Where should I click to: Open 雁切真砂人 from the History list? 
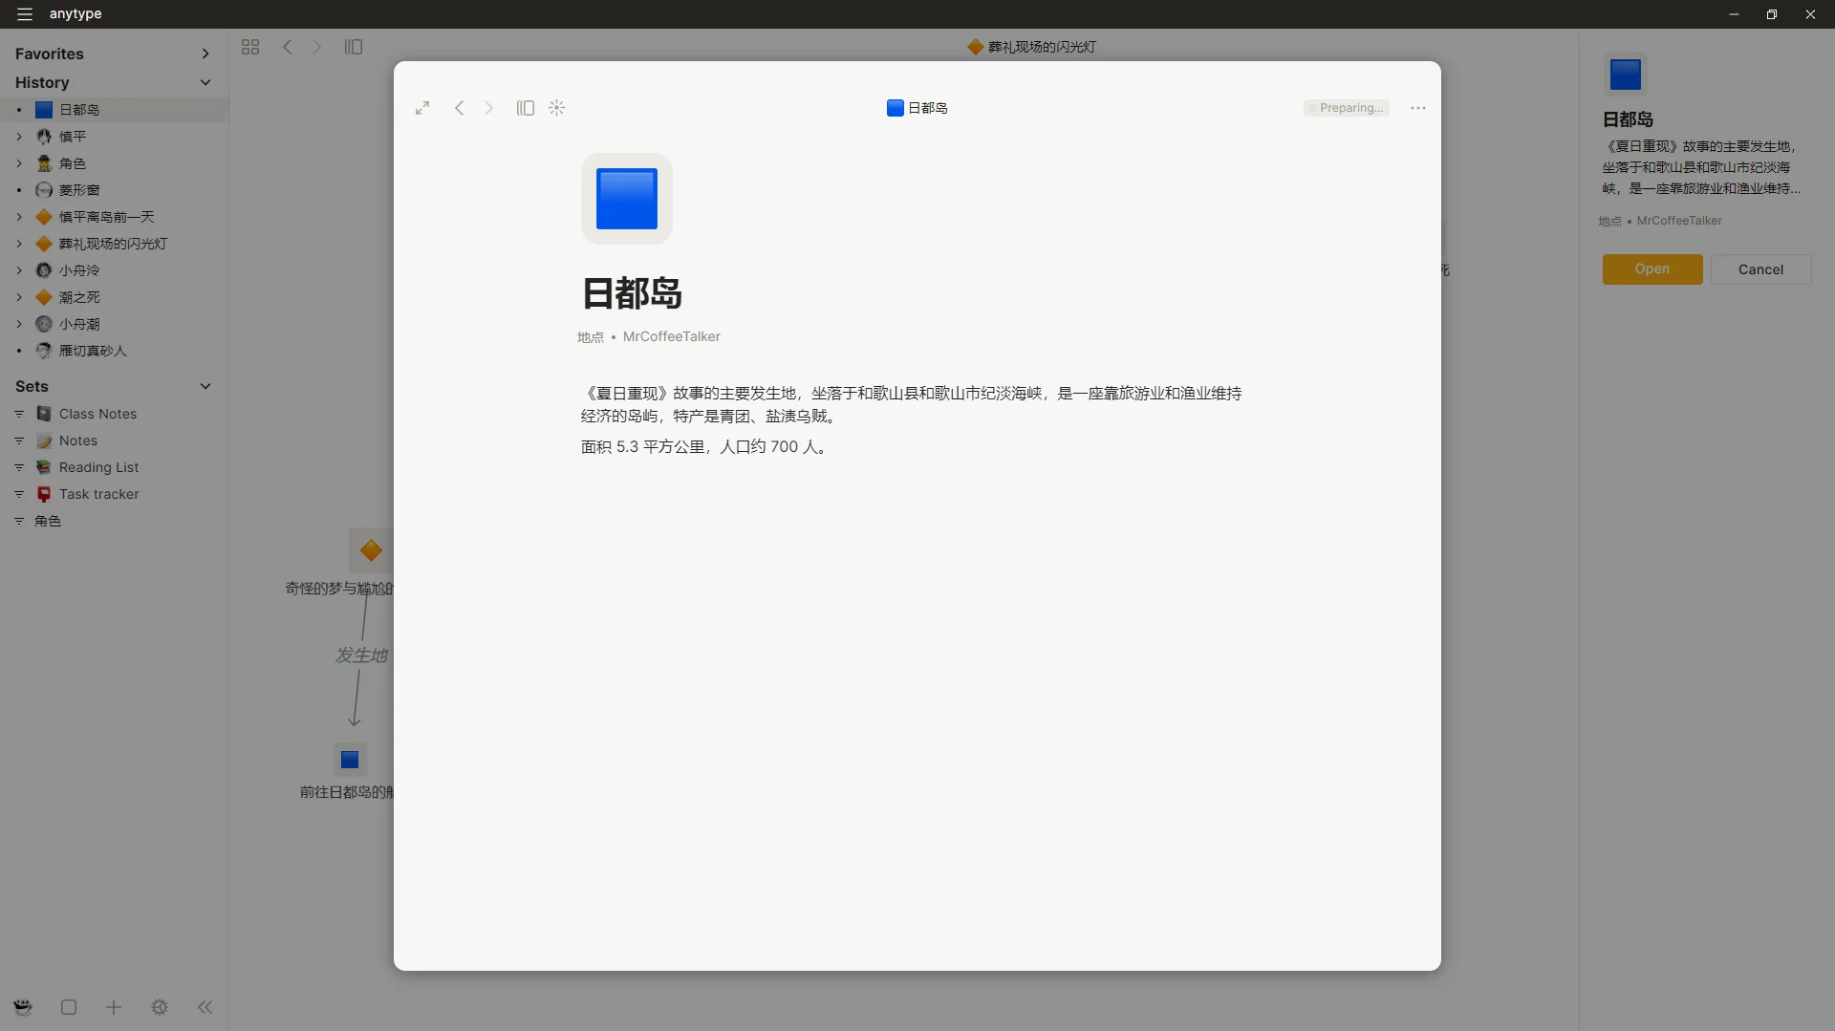pos(93,351)
